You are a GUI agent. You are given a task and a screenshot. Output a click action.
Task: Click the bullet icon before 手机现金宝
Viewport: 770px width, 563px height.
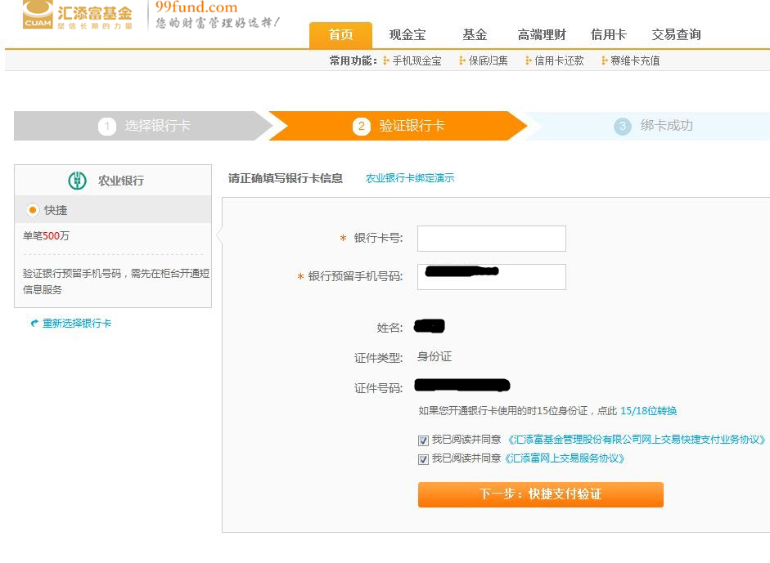[386, 60]
